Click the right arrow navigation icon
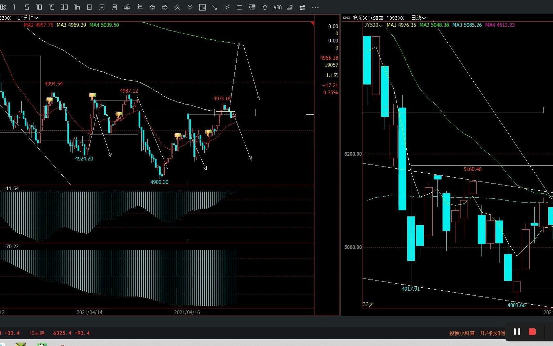Viewport: 553px width, 346px height. point(165,7)
